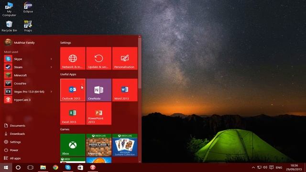The width and height of the screenshot is (306, 172).
Task: Click the Useful Apps group header
Action: [x=68, y=75]
